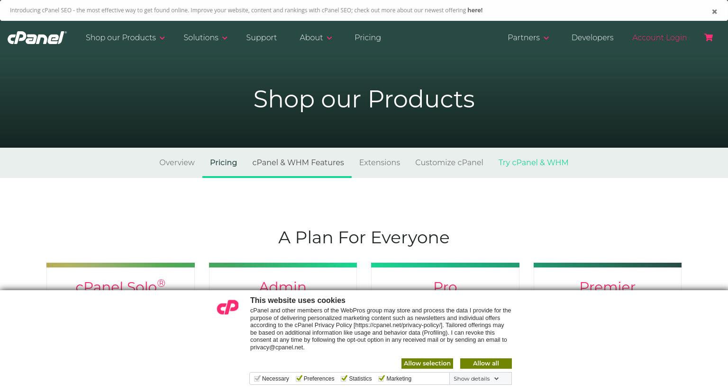The height and width of the screenshot is (391, 728).
Task: Toggle the Statistics cookie checkbox
Action: pyautogui.click(x=344, y=378)
